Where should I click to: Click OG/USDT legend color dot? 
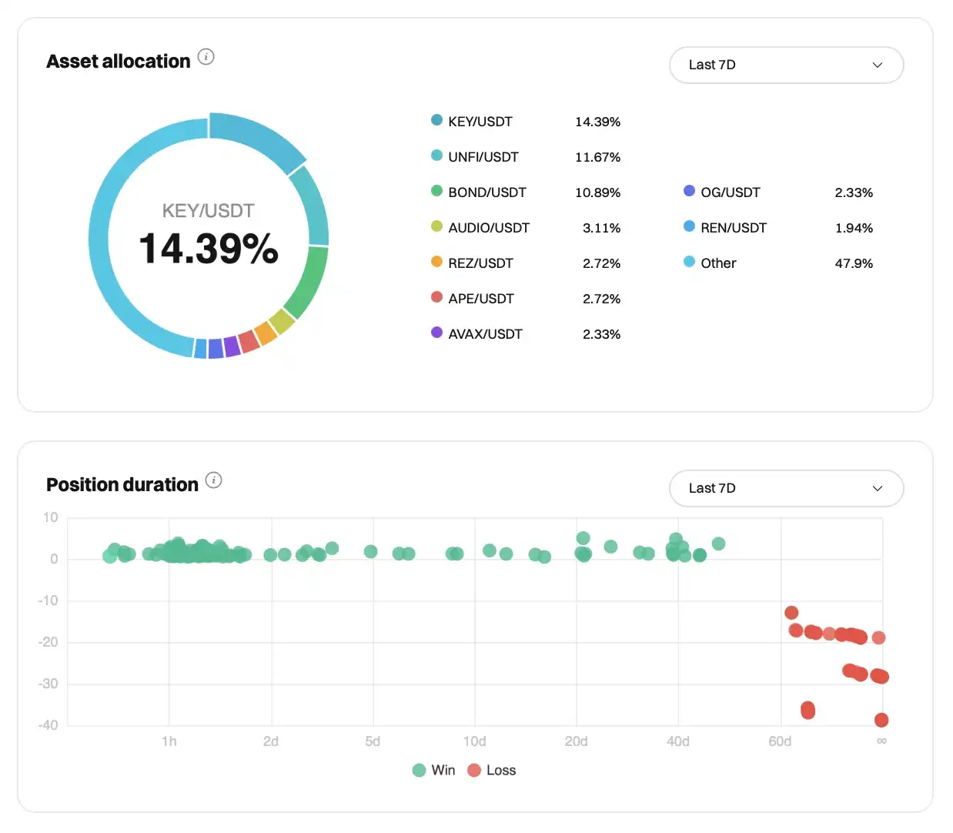[689, 191]
